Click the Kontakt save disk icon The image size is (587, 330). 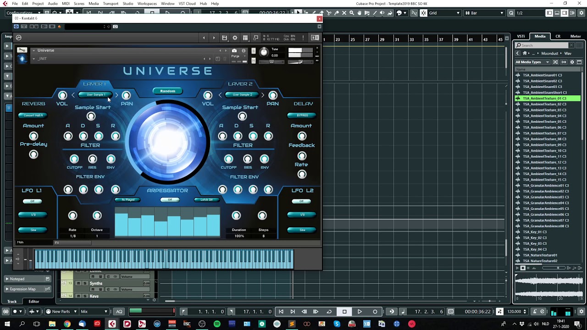(x=224, y=38)
